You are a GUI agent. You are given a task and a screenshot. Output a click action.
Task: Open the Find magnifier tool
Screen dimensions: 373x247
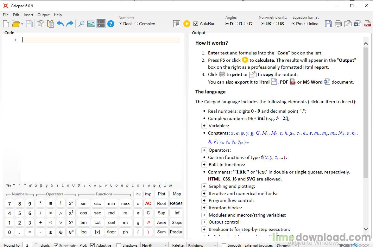pos(81,24)
